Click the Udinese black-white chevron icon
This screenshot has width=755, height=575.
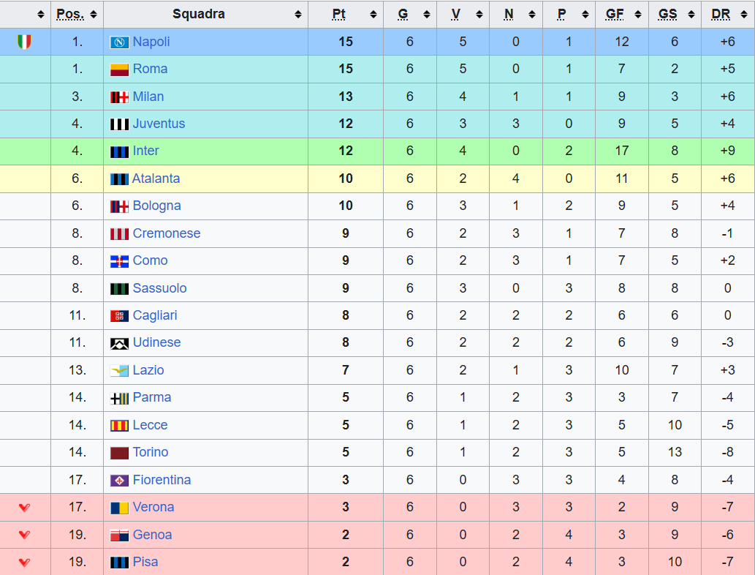[x=119, y=343]
